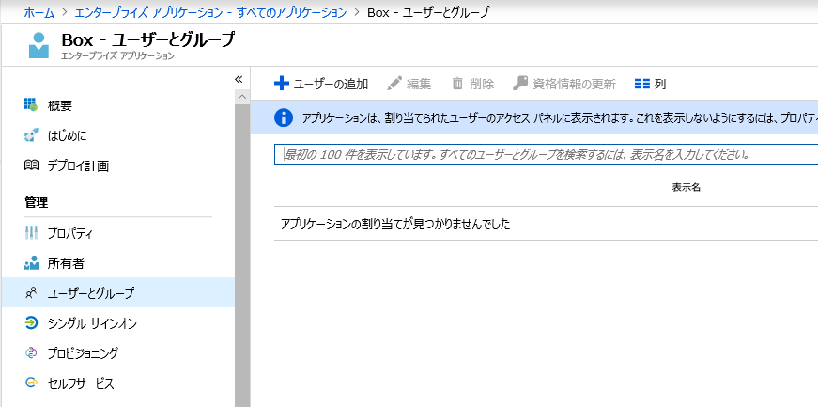Click the Box - ユーザーとグループ breadcrumb text
The width and height of the screenshot is (818, 407).
pos(428,12)
